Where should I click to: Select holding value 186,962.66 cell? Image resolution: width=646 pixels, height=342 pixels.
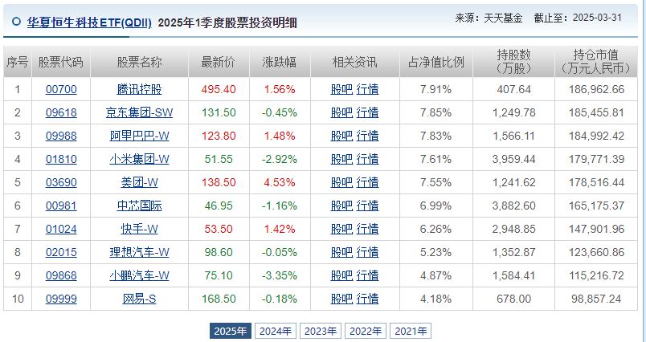click(x=596, y=89)
